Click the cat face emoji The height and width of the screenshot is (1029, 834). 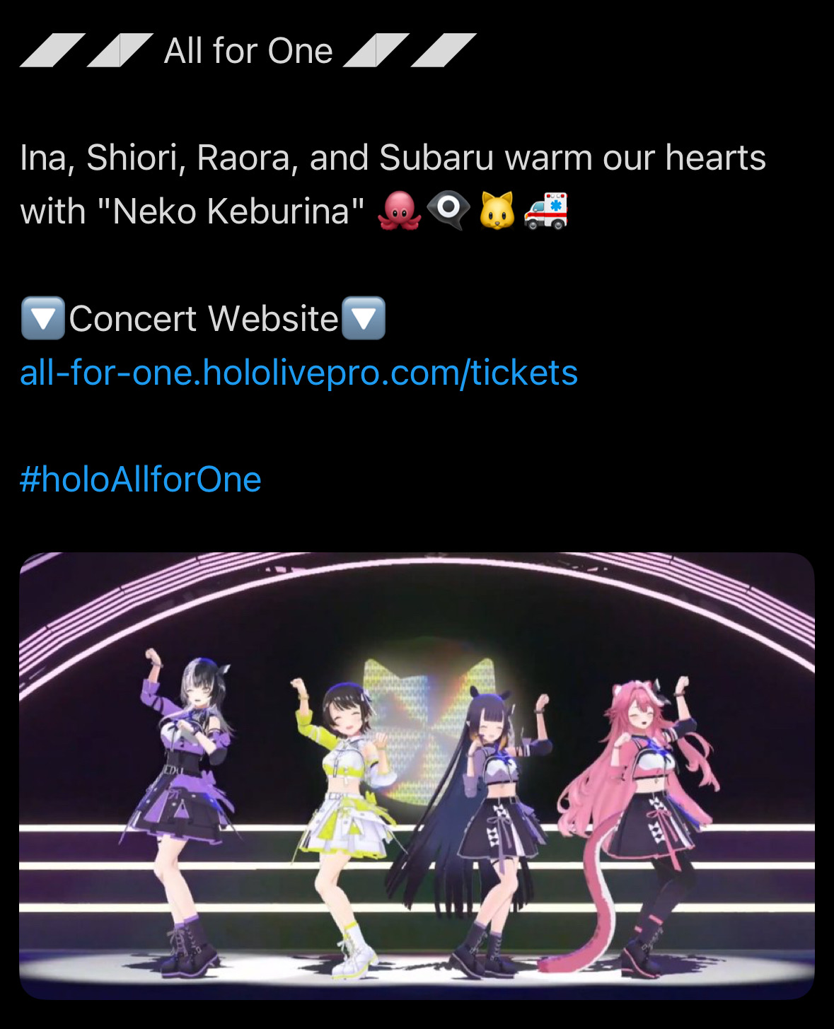tap(497, 211)
